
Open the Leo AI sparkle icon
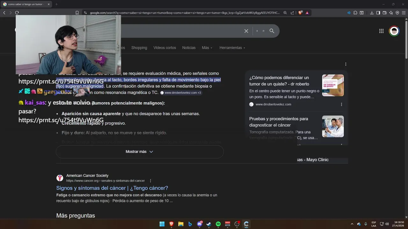tap(391, 13)
